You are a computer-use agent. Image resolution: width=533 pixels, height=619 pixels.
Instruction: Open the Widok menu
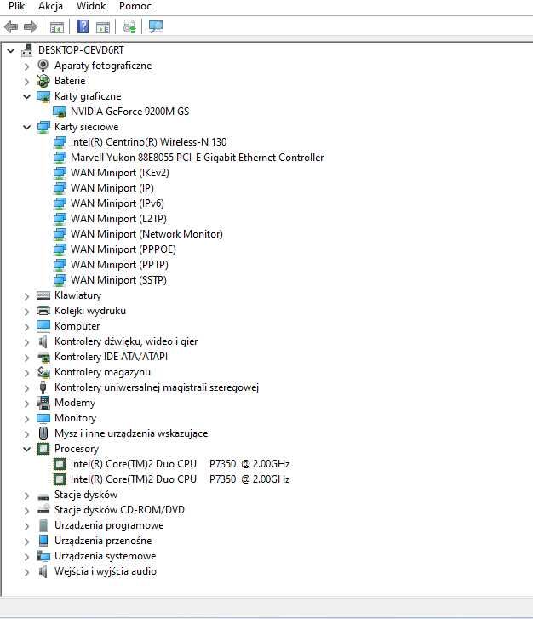coord(91,6)
